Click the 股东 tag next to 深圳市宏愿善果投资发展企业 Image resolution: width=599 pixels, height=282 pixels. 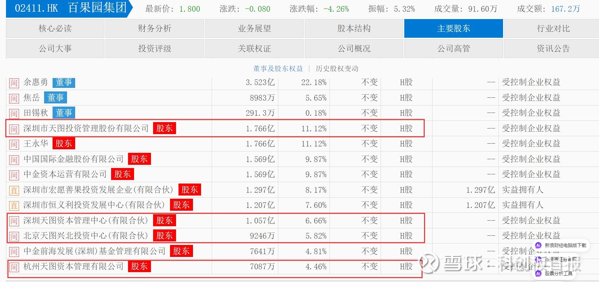coord(190,190)
